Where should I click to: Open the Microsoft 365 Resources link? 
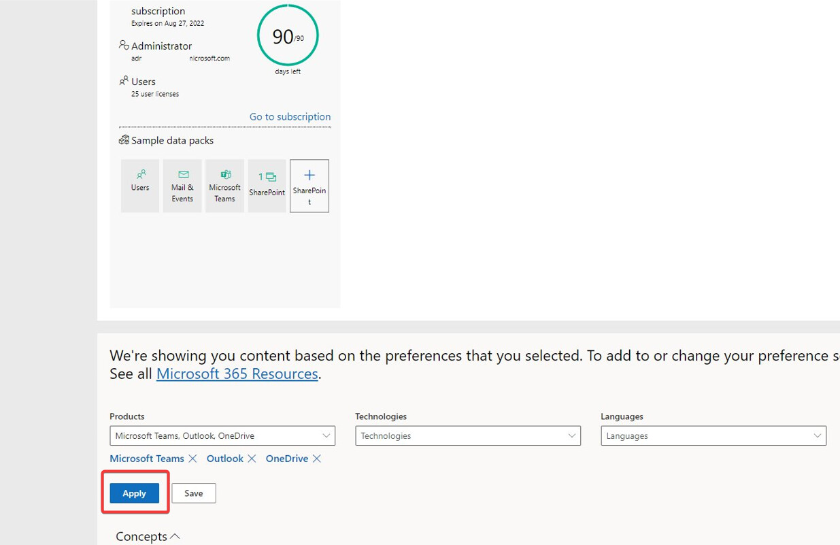tap(237, 374)
